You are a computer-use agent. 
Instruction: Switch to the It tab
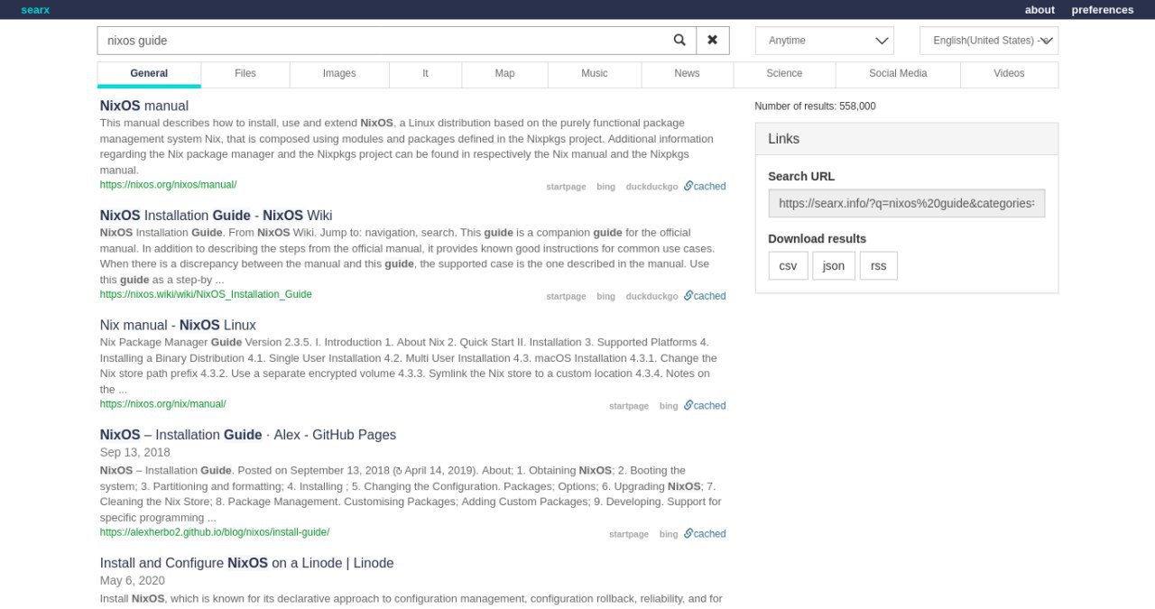tap(425, 74)
